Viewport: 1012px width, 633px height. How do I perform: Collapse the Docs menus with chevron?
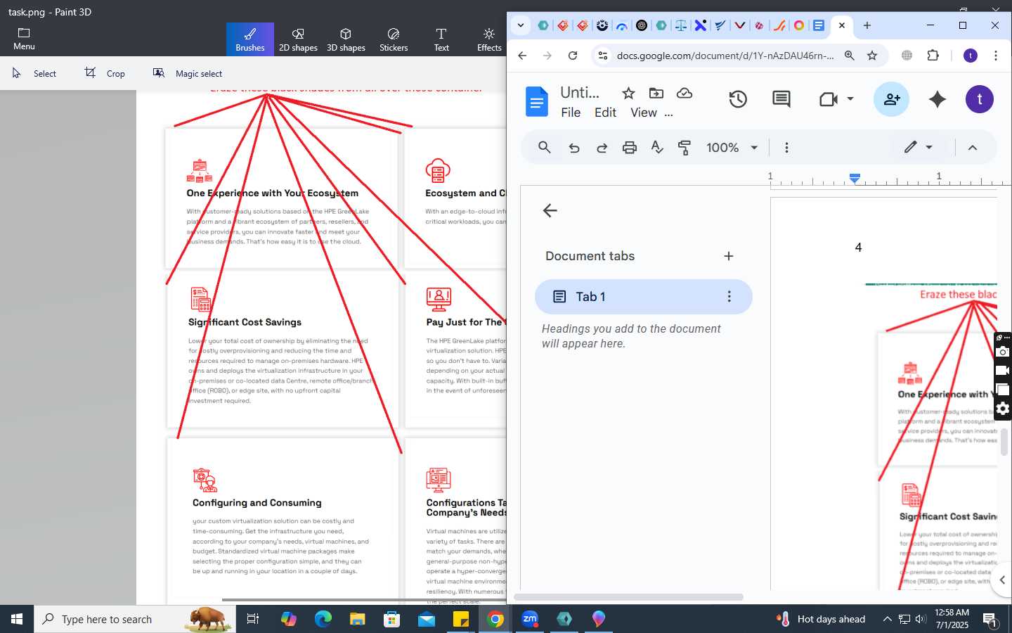pos(973,147)
